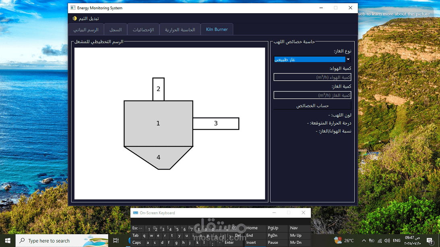Tap Mv Dn key on On-Screen Keyboard
Viewport: 440px width, 247px height.
pyautogui.click(x=299, y=243)
